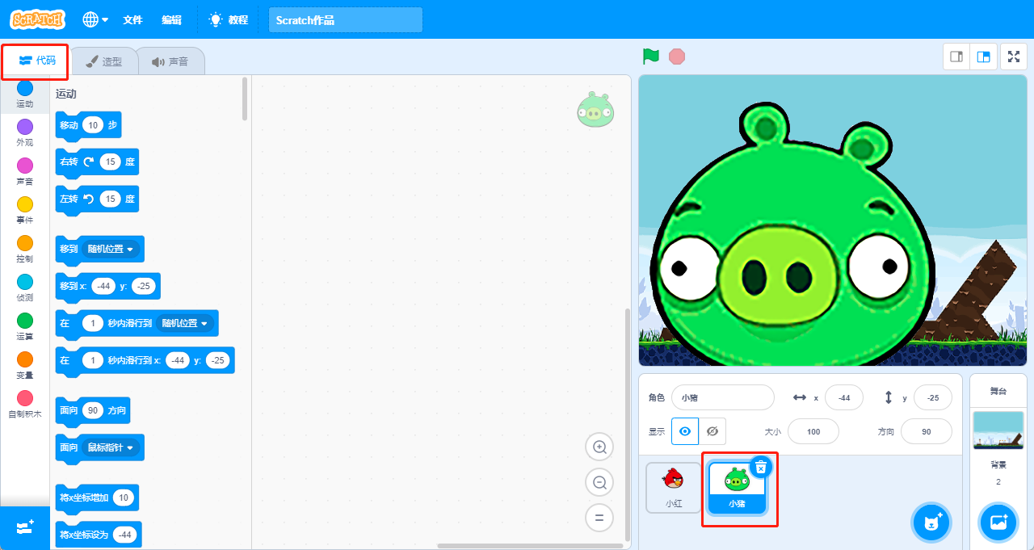Click the choose a backdrop button
The height and width of the screenshot is (550, 1034).
pyautogui.click(x=998, y=523)
